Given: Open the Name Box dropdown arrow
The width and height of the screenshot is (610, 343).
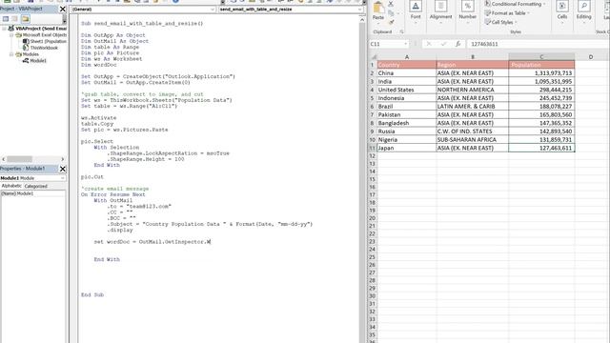Looking at the screenshot, I should (405, 44).
